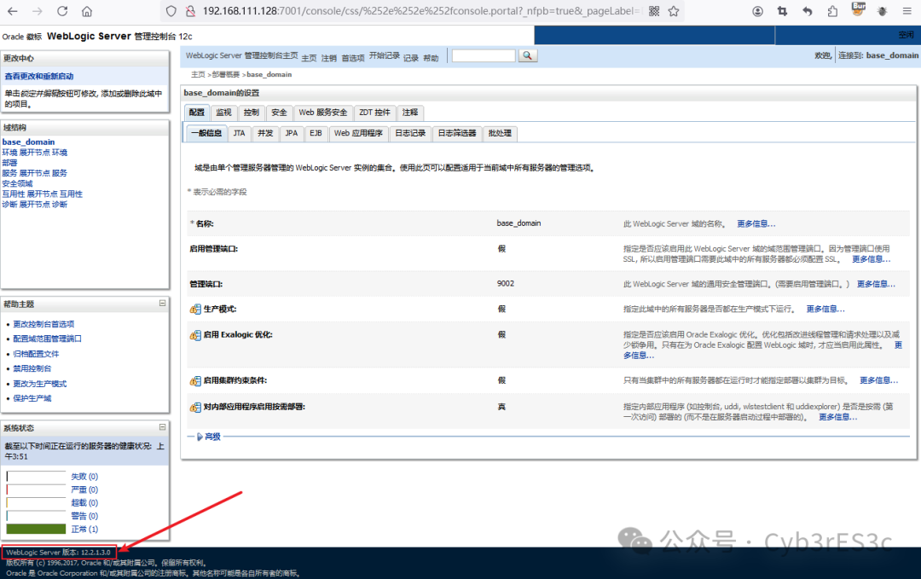
Task: Click the bug extension icon
Action: 883,11
